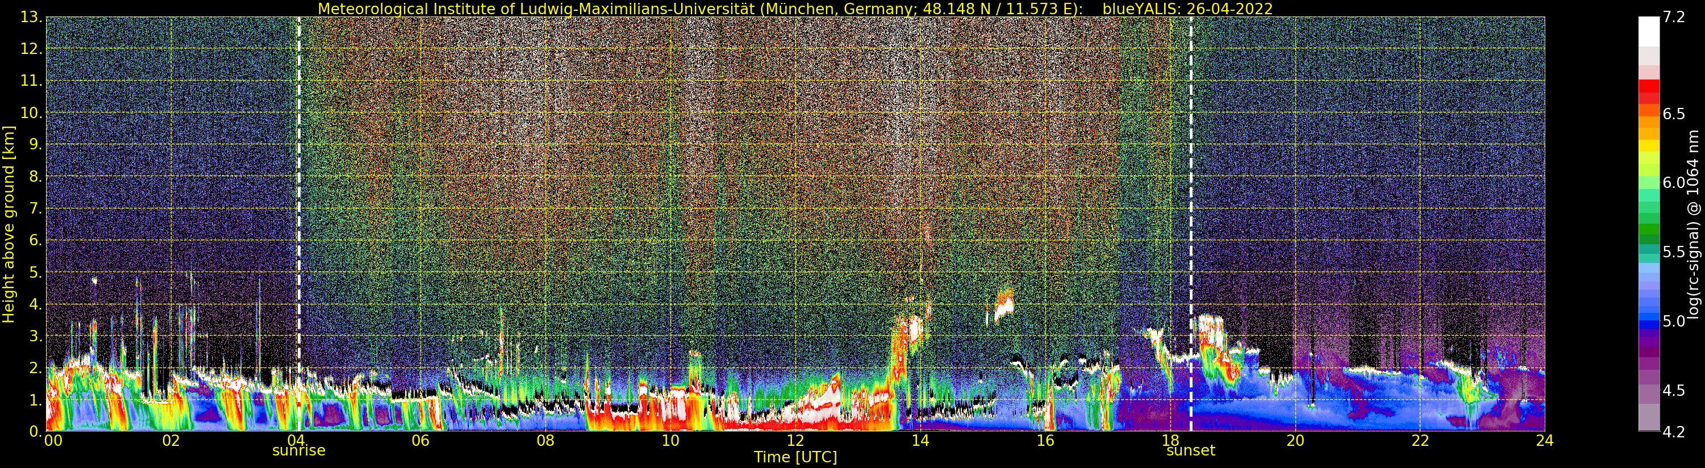Click the colorbar tick label 4.2
Screen dimensions: 1705x468
tap(1673, 432)
